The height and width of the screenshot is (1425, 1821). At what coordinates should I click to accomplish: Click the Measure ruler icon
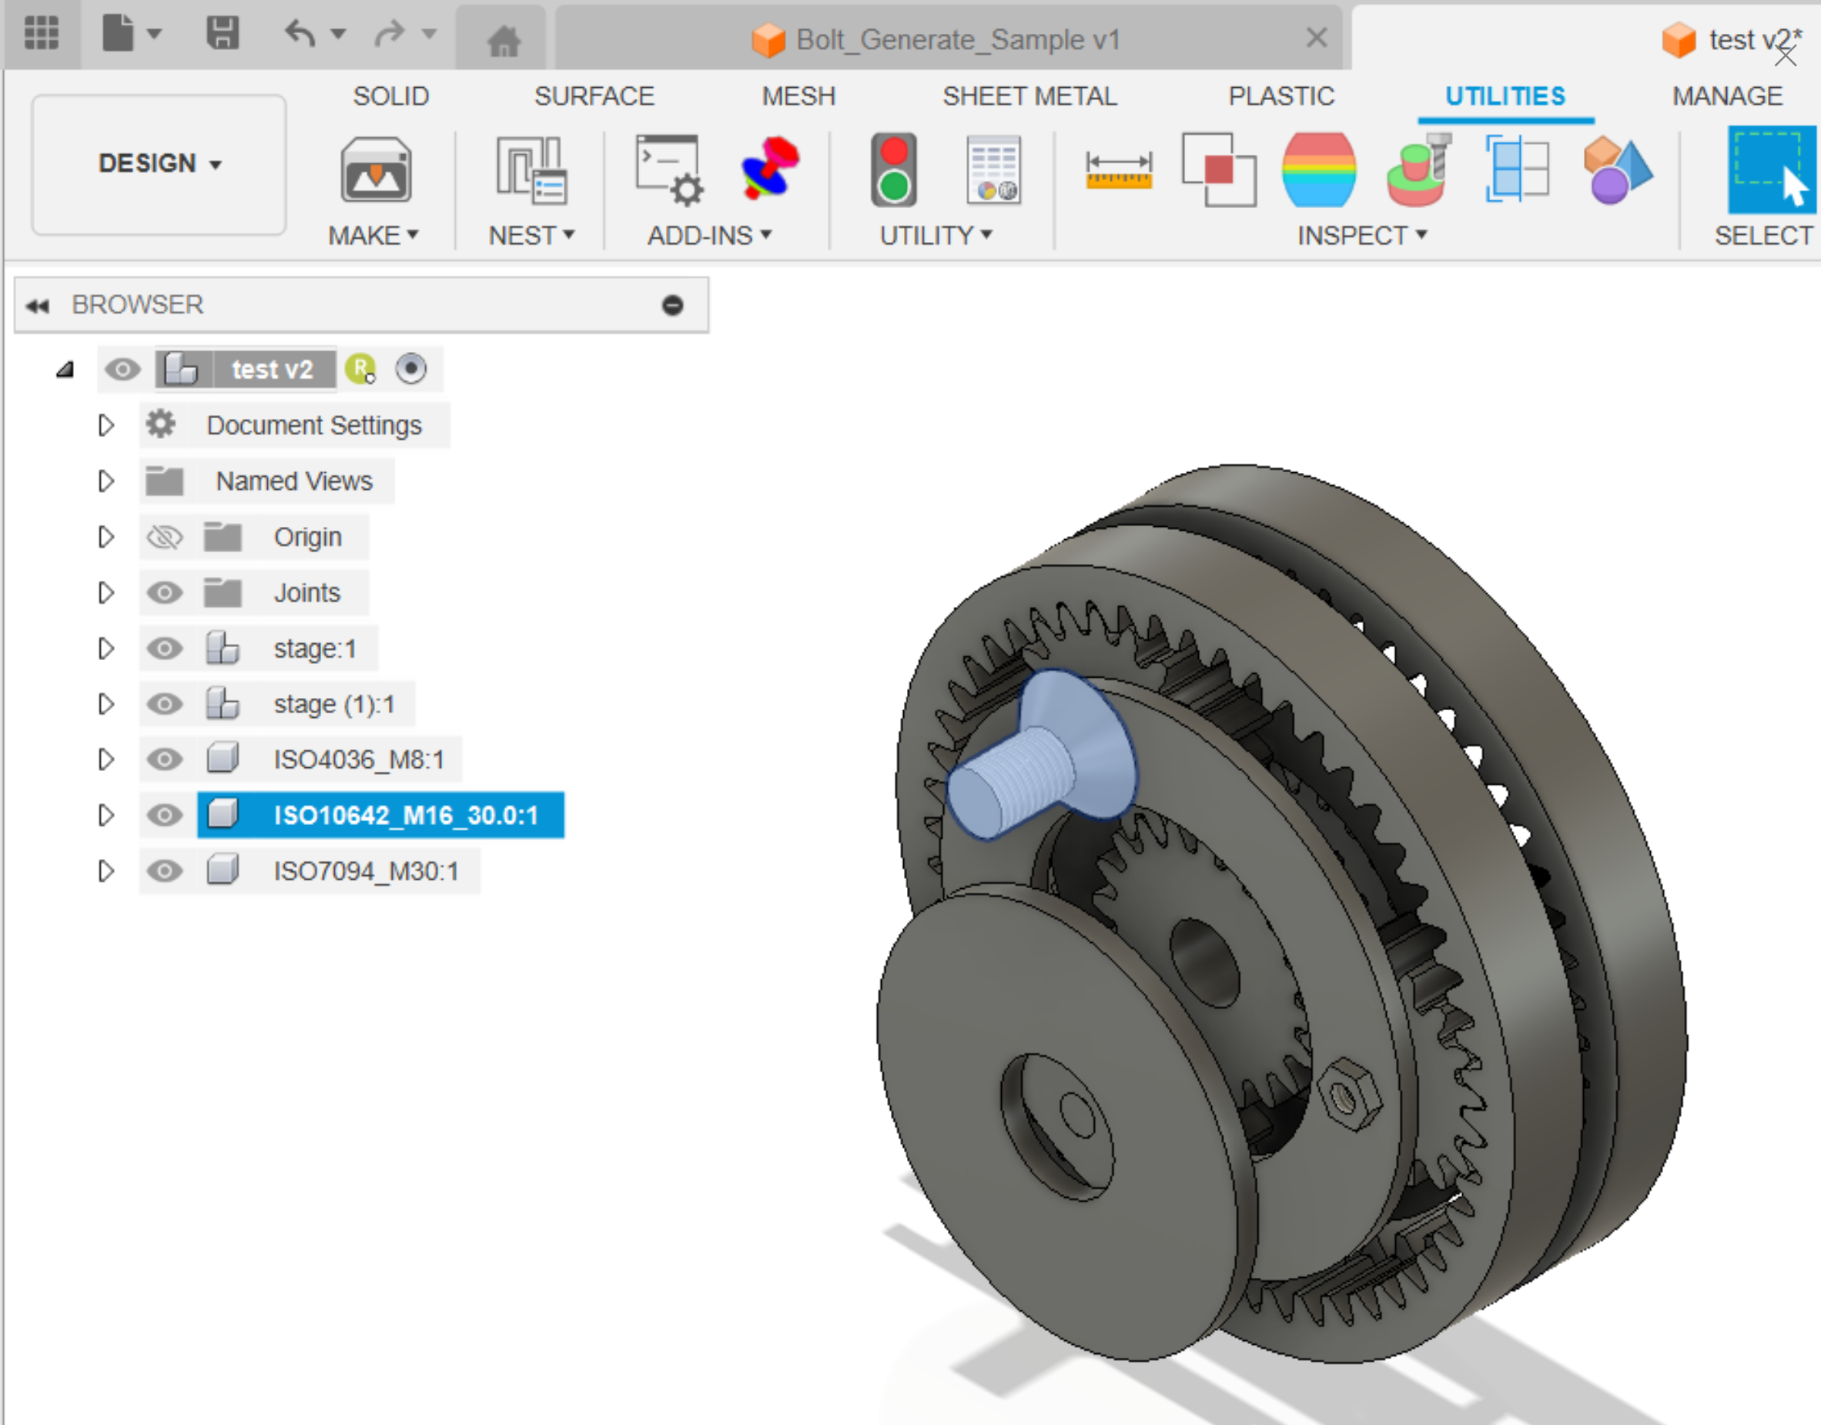pyautogui.click(x=1118, y=171)
